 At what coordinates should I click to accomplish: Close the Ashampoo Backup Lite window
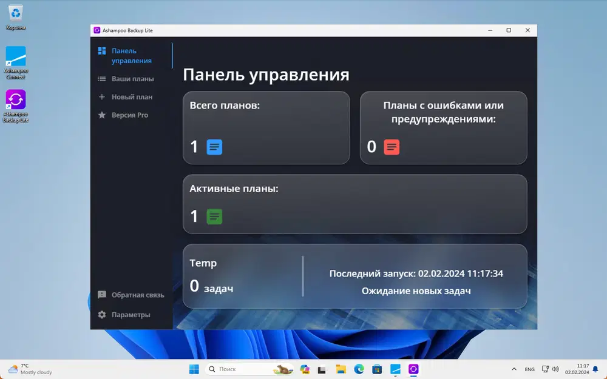click(x=527, y=30)
